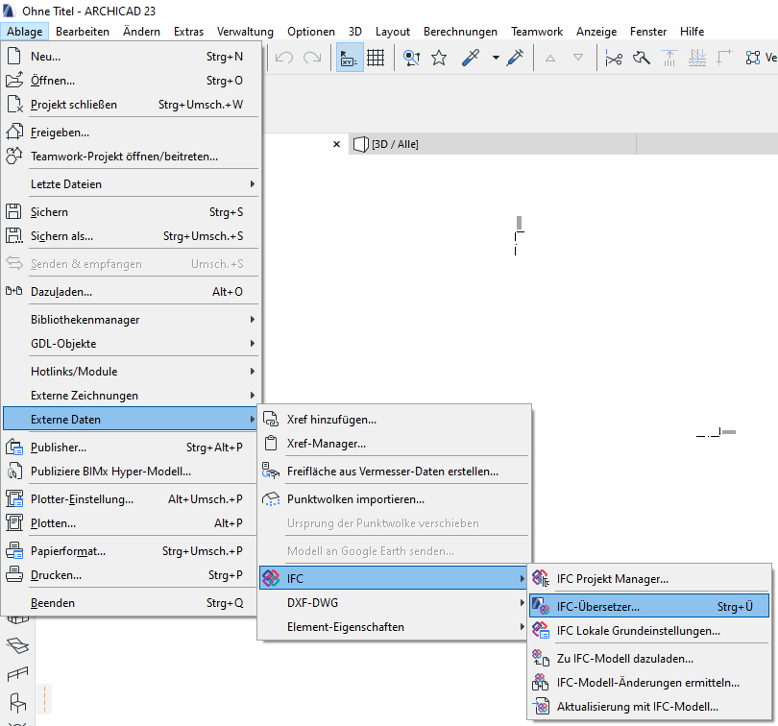Open the Hilfe menu
Image resolution: width=778 pixels, height=726 pixels.
pos(693,32)
